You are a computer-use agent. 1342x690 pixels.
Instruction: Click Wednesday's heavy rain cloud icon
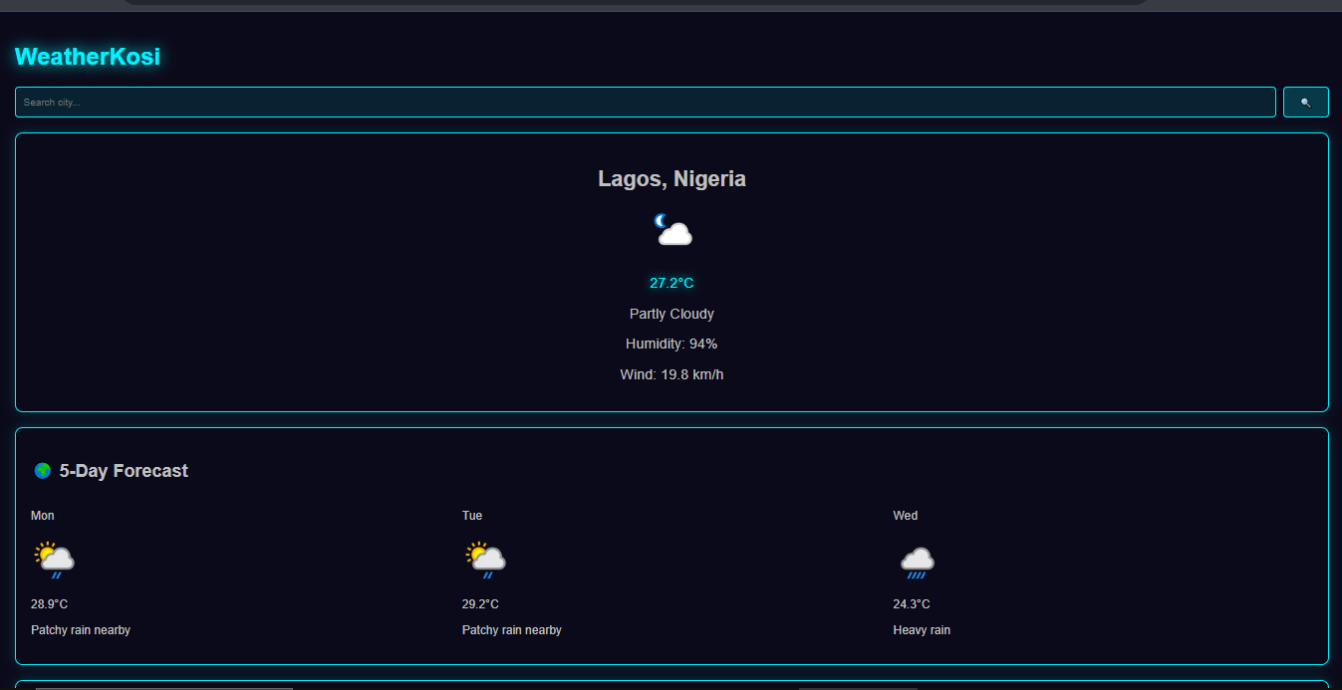[x=917, y=561]
